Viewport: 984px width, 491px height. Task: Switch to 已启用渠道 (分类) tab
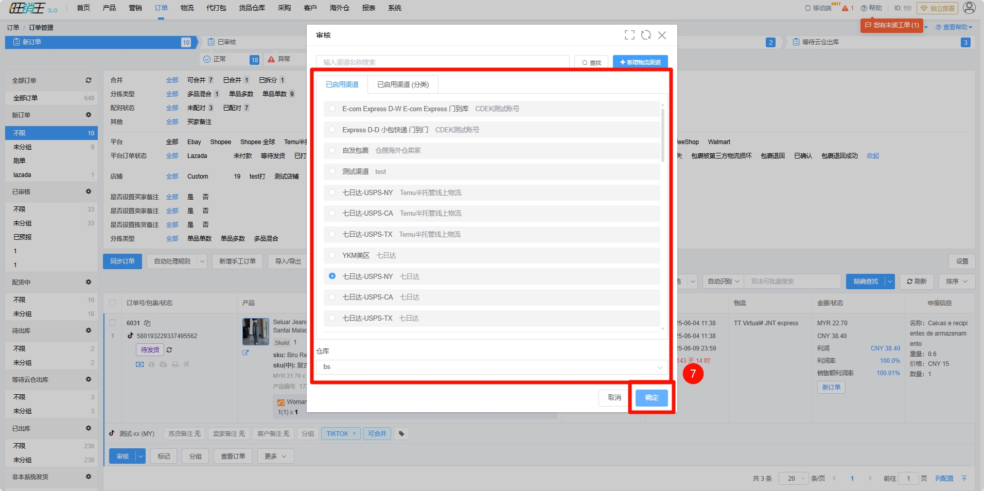point(403,84)
